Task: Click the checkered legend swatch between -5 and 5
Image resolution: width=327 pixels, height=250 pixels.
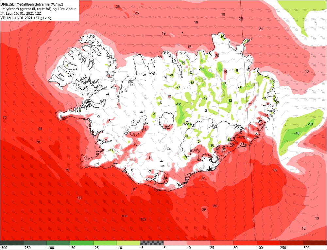Action: click(x=152, y=243)
